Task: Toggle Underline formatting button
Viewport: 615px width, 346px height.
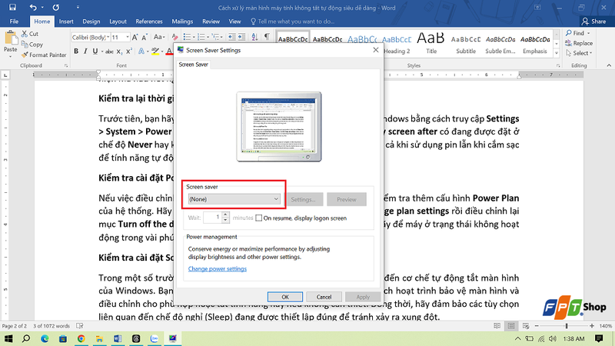Action: [x=95, y=52]
